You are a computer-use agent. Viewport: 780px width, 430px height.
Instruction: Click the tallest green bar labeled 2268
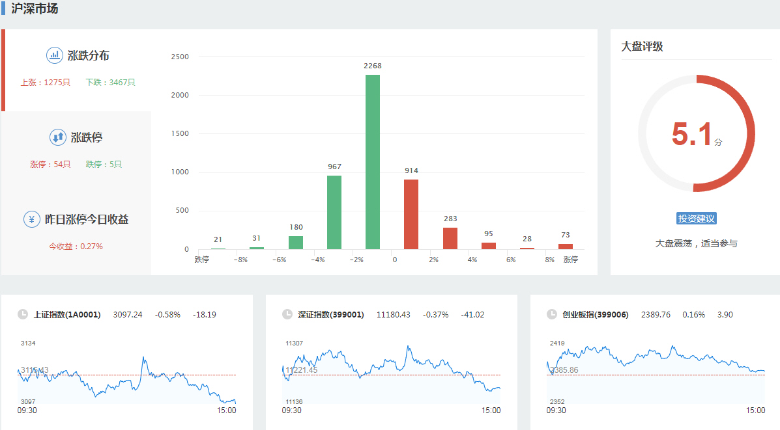point(373,163)
